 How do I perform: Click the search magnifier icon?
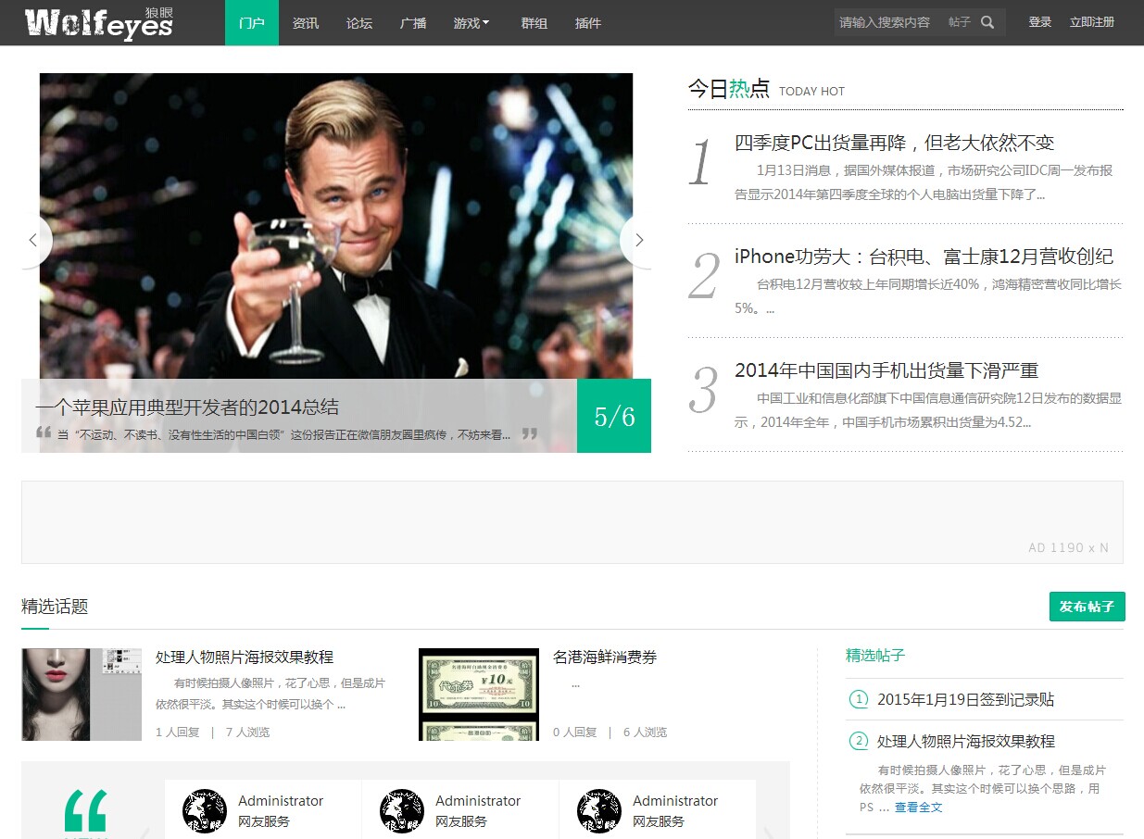point(988,22)
